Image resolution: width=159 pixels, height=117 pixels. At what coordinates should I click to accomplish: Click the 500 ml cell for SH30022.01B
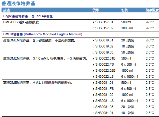[126, 59]
